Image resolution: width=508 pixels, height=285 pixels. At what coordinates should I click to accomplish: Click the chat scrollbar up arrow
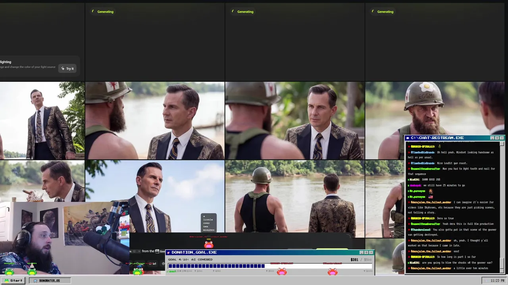point(502,144)
